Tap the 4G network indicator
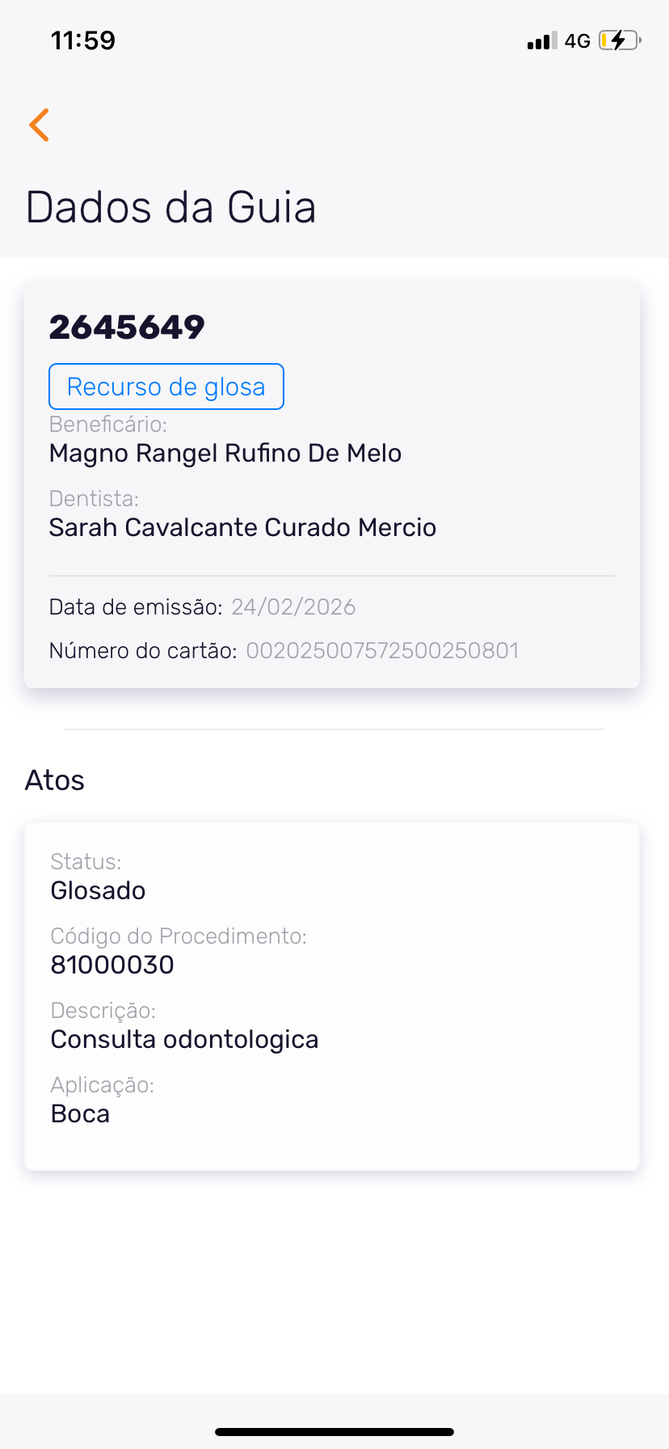This screenshot has height=1449, width=669. tap(577, 41)
